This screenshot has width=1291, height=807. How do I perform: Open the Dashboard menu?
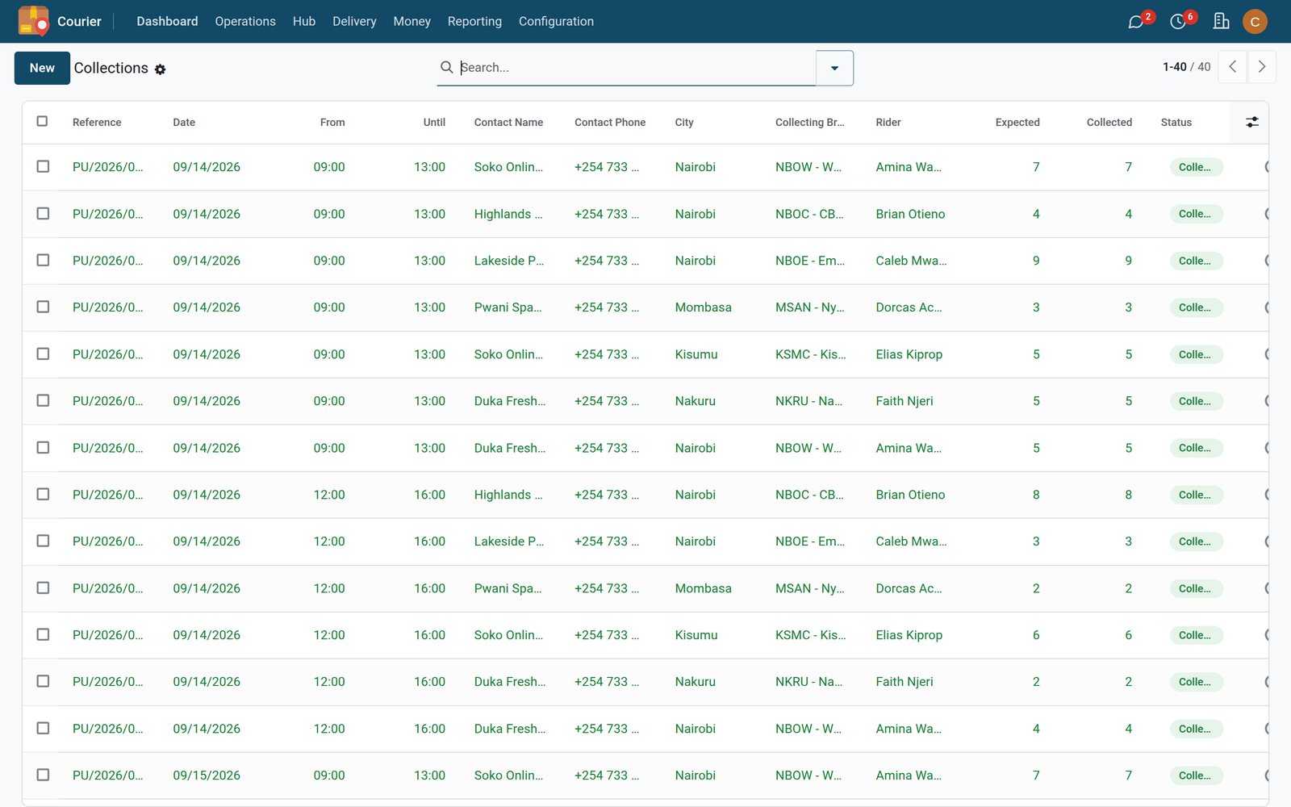tap(167, 21)
